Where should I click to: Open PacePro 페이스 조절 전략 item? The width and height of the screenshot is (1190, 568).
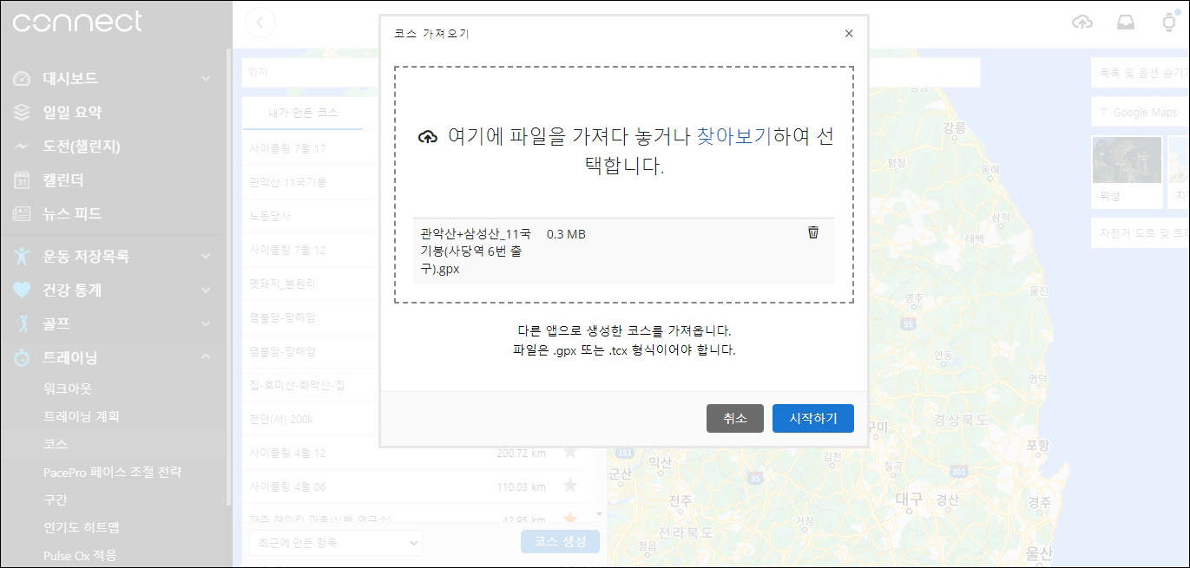pyautogui.click(x=113, y=472)
